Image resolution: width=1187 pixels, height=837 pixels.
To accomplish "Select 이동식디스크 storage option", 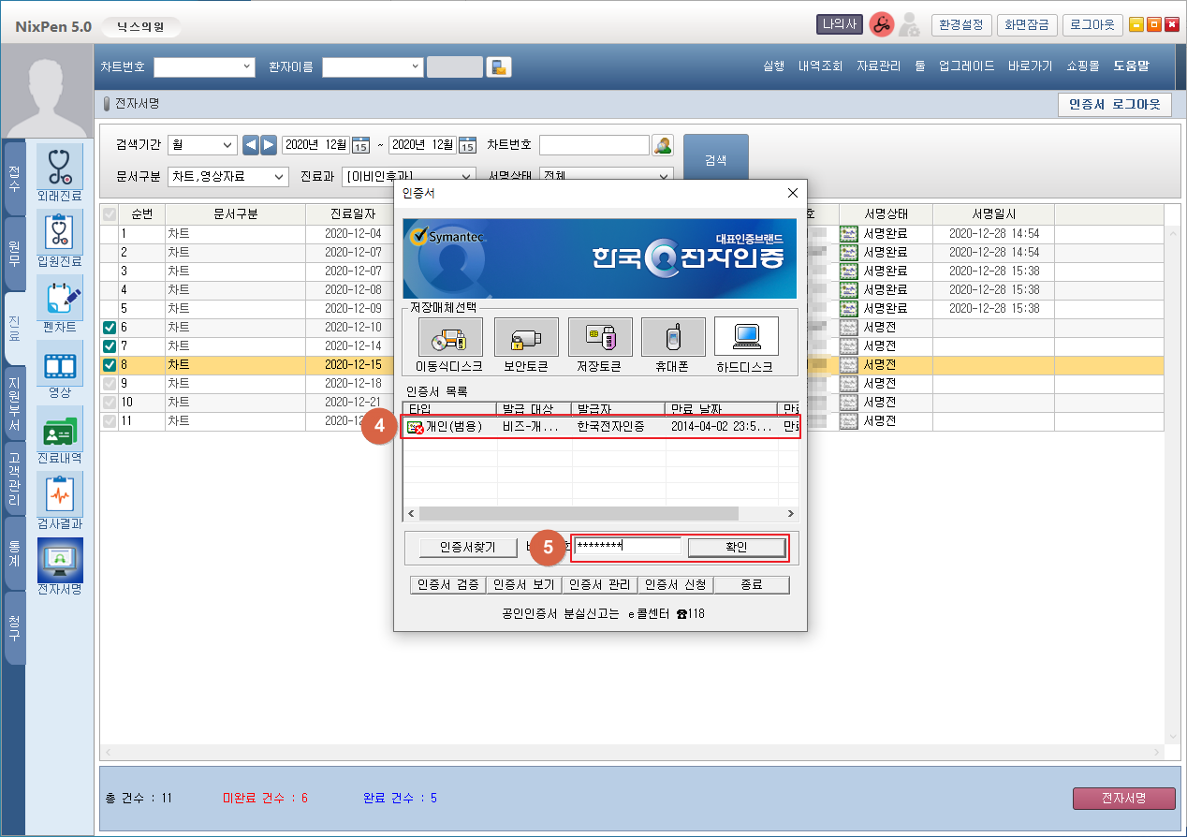I will click(450, 337).
